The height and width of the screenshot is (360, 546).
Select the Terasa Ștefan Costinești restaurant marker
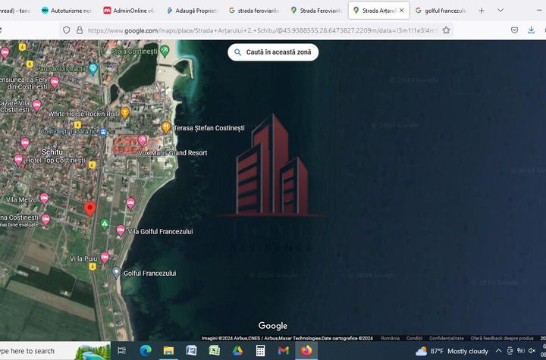(x=166, y=127)
